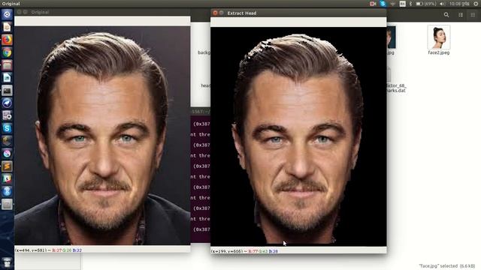This screenshot has height=270, width=481.
Task: Open the keyboard layout indicator
Action: pyautogui.click(x=403, y=4)
